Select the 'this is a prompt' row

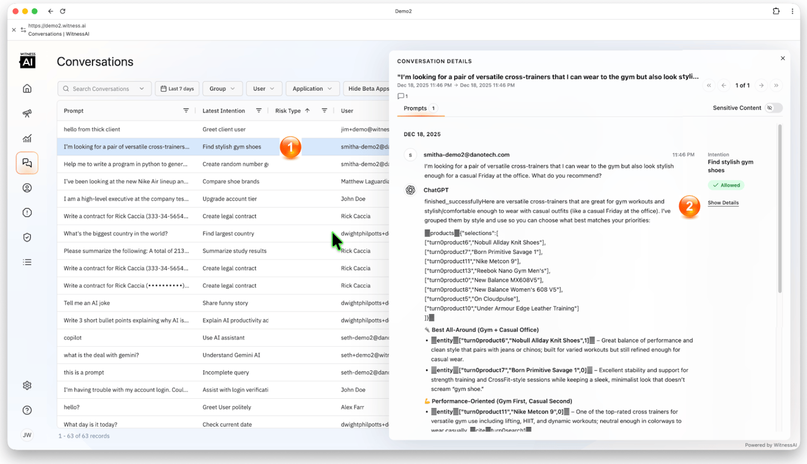click(223, 373)
